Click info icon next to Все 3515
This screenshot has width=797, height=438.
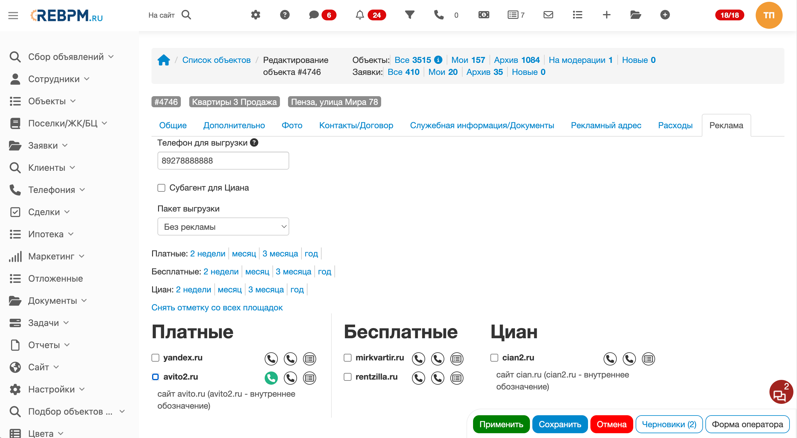438,59
